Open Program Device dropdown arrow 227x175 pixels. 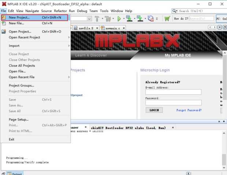pyautogui.click(x=135, y=19)
